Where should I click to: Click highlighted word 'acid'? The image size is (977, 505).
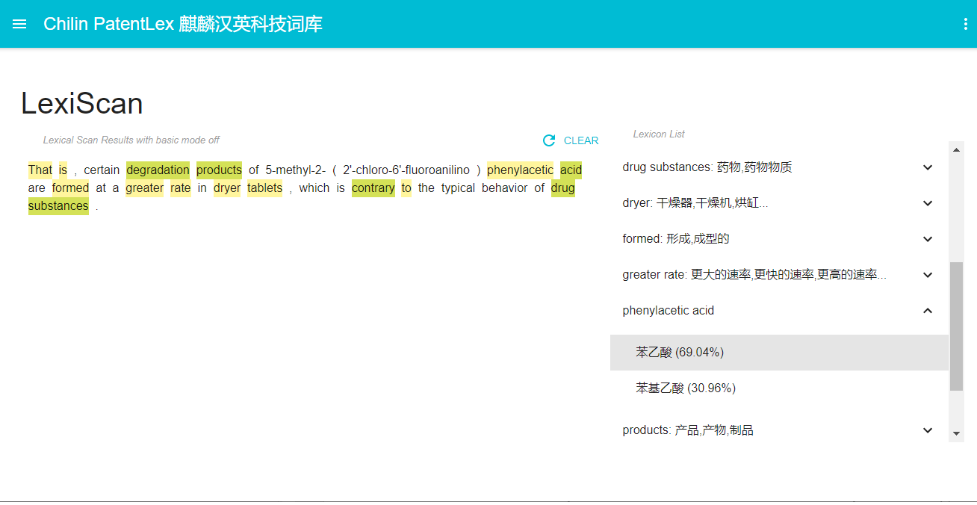point(571,170)
